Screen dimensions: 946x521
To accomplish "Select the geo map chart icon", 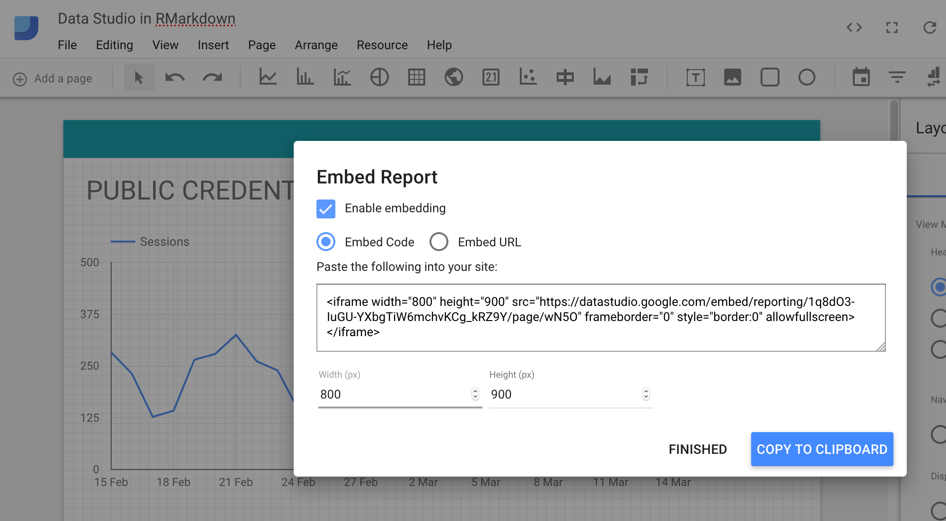I will (x=453, y=78).
